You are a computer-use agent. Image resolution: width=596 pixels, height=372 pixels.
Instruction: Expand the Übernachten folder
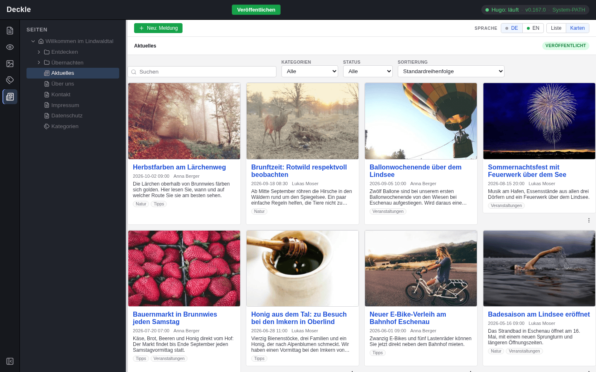pyautogui.click(x=39, y=63)
